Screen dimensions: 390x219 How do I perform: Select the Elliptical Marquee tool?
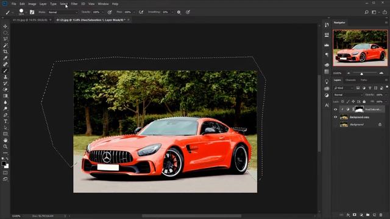coord(5,33)
